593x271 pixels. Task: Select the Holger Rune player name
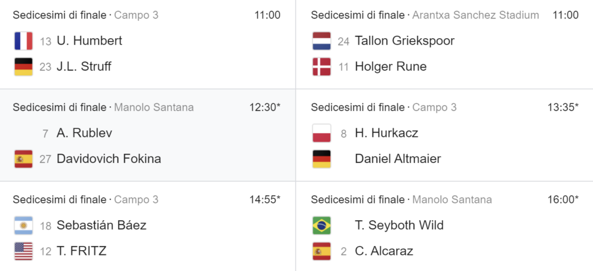click(391, 67)
